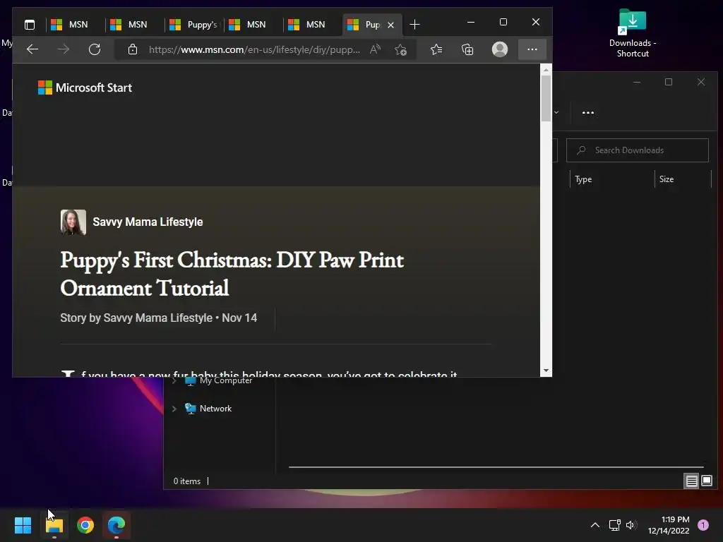Viewport: 723px width, 542px height.
Task: Open Edge Settings and more menu
Action: [532, 49]
